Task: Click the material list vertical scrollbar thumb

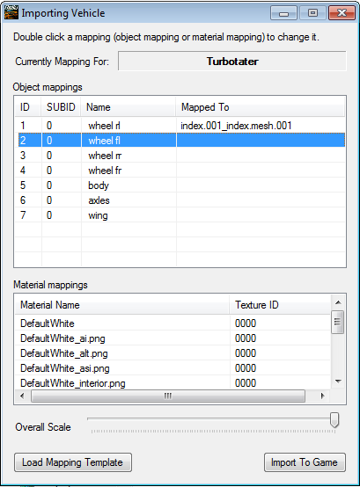Action: pos(338,322)
